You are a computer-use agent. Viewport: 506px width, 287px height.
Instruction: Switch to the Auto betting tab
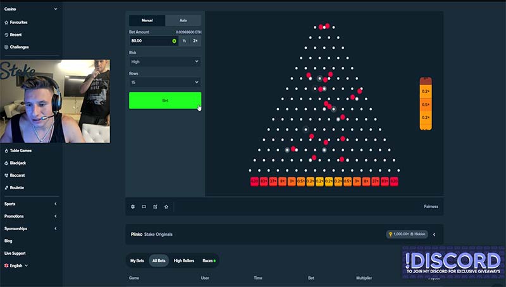(183, 20)
